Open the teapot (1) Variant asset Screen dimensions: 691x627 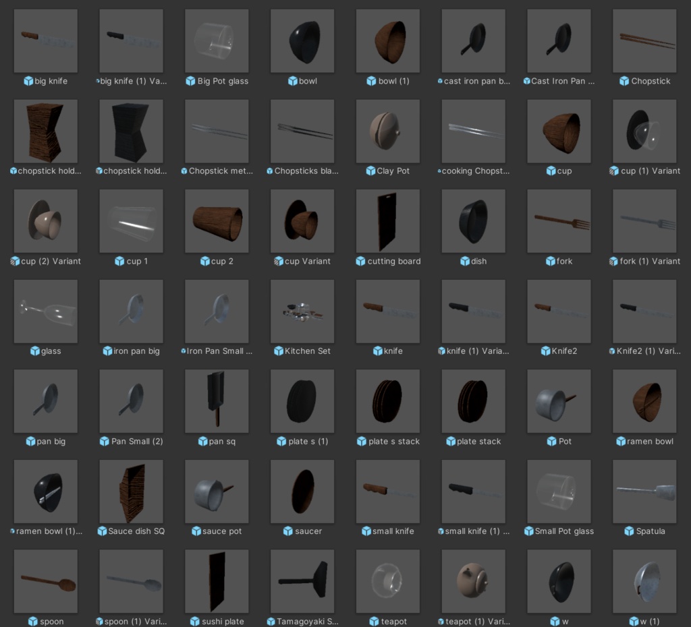(x=473, y=580)
